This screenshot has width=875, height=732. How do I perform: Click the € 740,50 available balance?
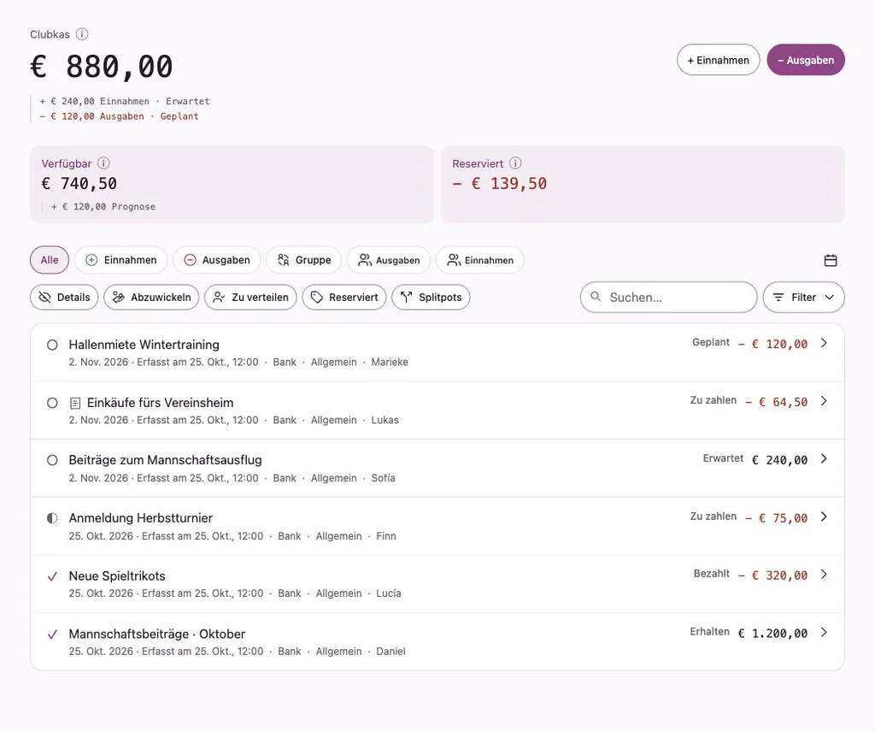coord(79,184)
